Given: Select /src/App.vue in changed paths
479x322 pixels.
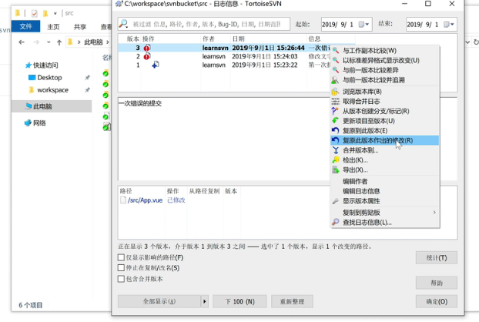Looking at the screenshot, I should pos(145,200).
